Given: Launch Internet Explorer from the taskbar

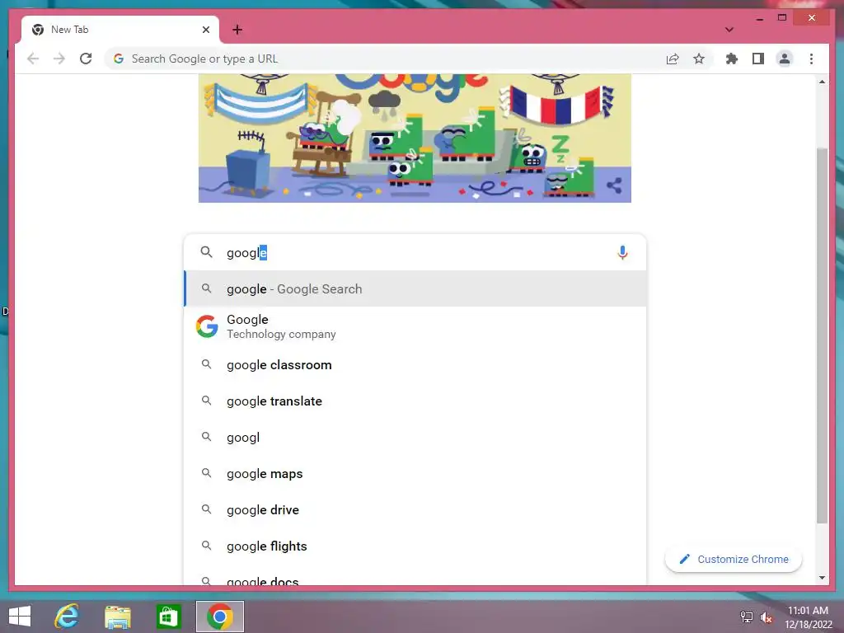Looking at the screenshot, I should point(67,617).
